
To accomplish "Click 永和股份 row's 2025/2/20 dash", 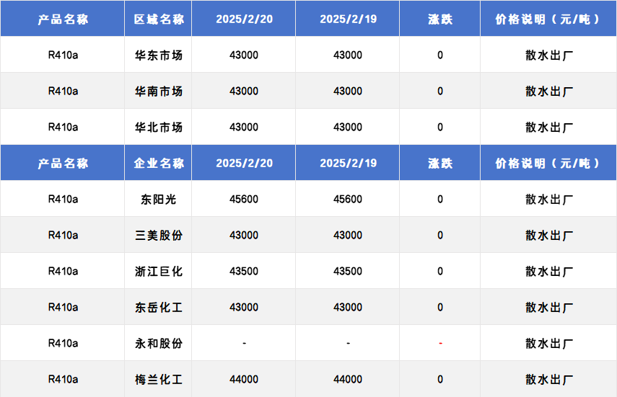I will pyautogui.click(x=245, y=344).
